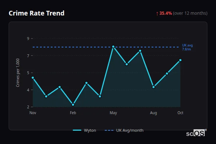Click the red '35.4%' change value
Image resolution: width=216 pixels, height=144 pixels.
pyautogui.click(x=166, y=13)
